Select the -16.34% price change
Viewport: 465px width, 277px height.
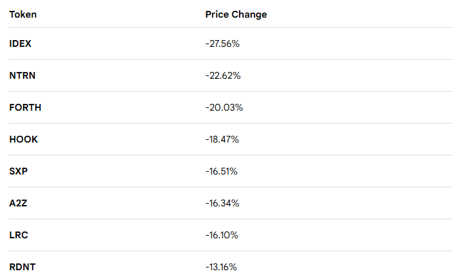point(222,203)
